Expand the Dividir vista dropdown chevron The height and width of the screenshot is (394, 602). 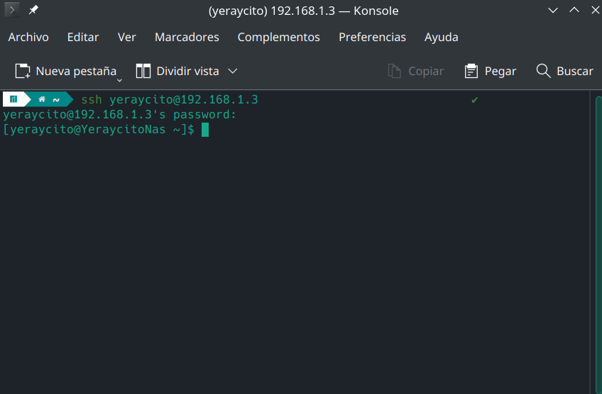click(x=233, y=72)
